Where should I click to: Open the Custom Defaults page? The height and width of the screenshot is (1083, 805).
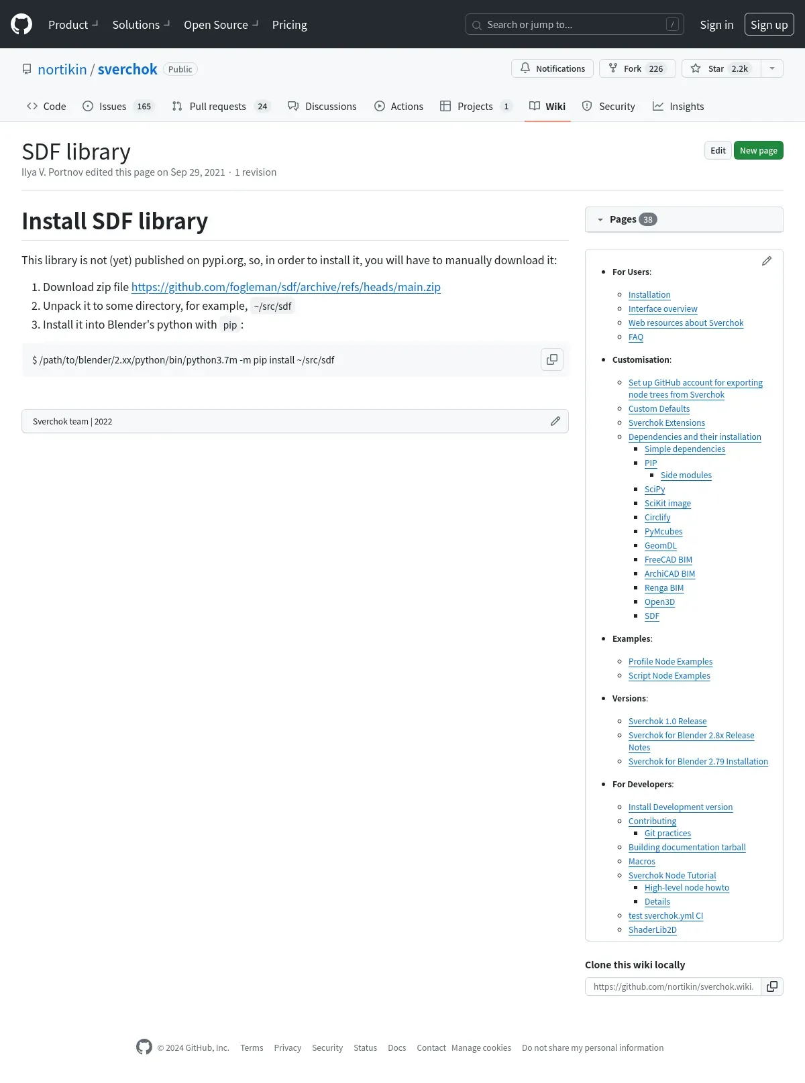click(659, 408)
